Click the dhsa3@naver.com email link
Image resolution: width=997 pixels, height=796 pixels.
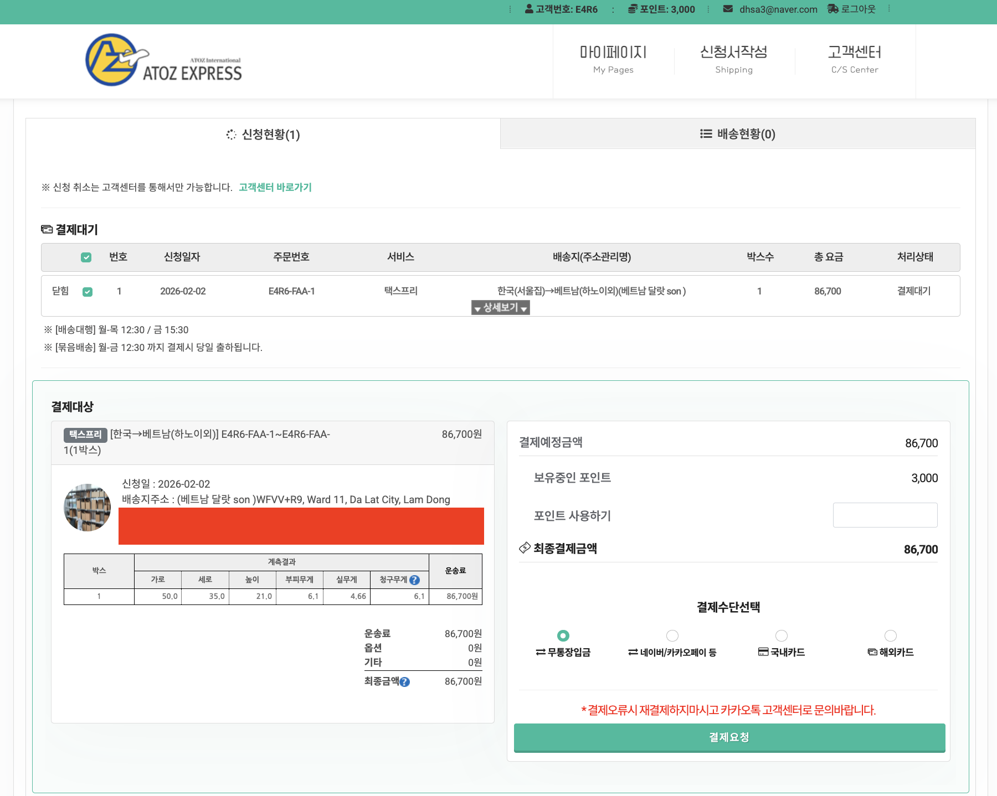click(778, 9)
